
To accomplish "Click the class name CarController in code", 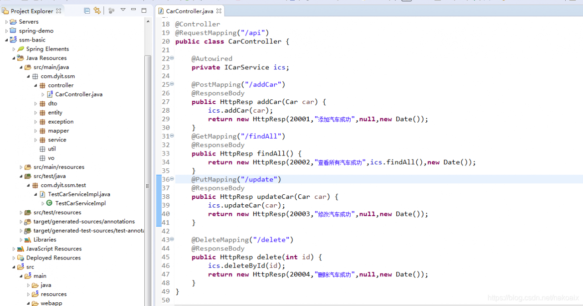I will tap(255, 41).
